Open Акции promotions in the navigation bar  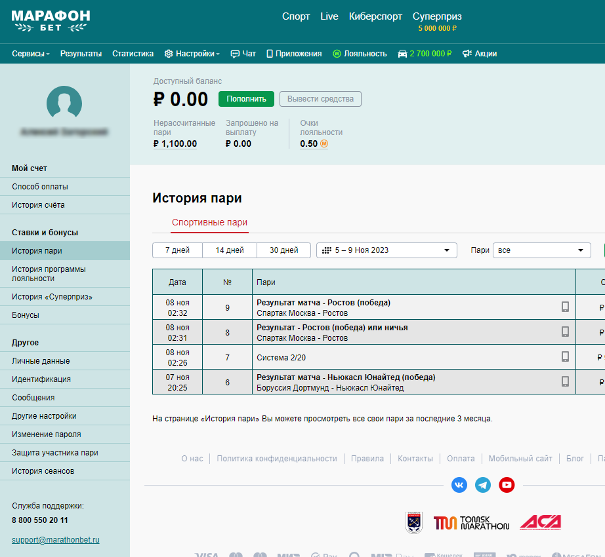point(480,54)
